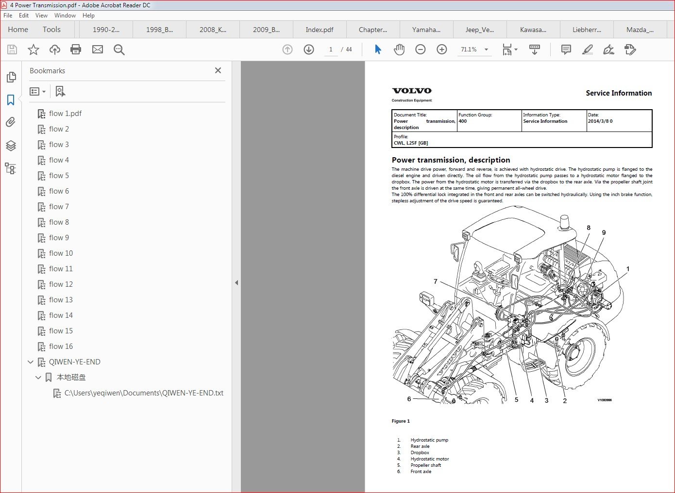The width and height of the screenshot is (675, 493).
Task: Switch to the Kawasa... document tab
Action: point(533,30)
